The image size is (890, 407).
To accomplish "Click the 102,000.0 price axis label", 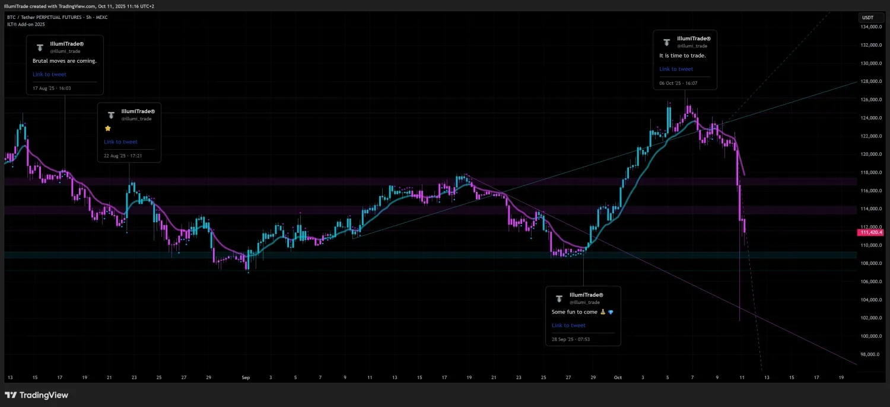I will tap(870, 318).
